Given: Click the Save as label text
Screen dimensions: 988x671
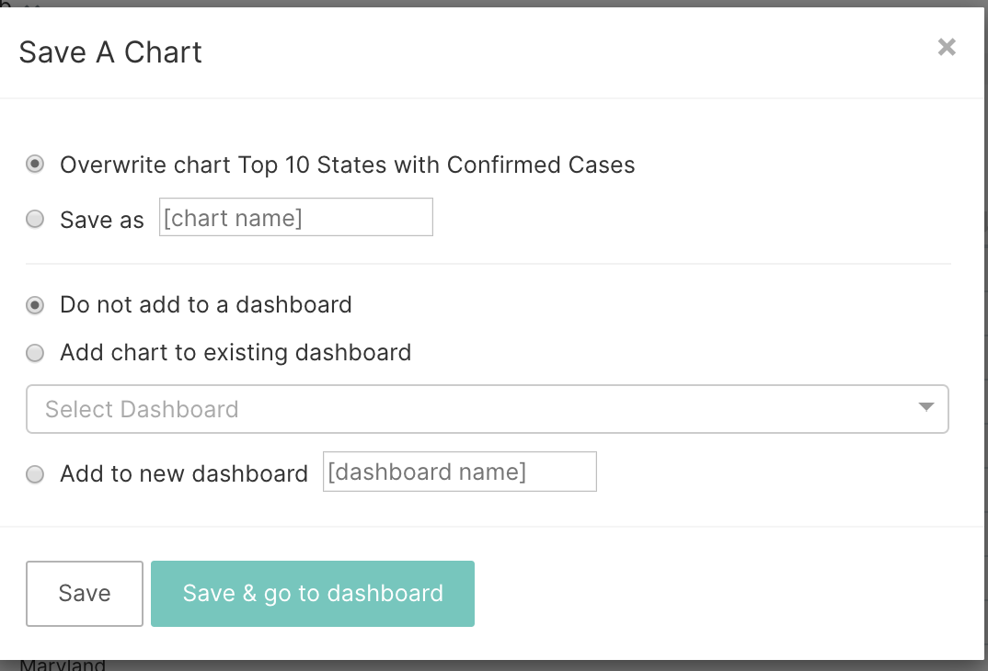Looking at the screenshot, I should pos(101,219).
